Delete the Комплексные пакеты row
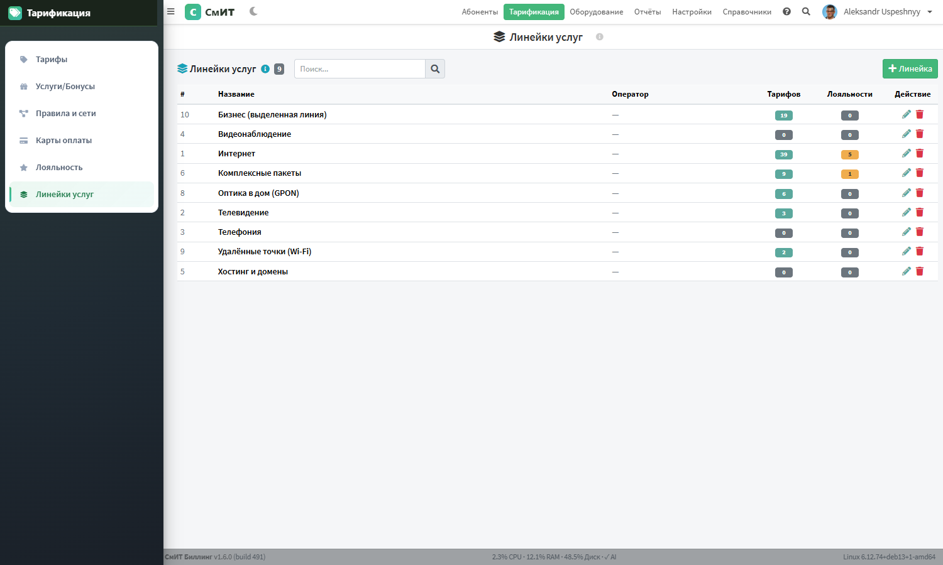This screenshot has height=565, width=943. click(920, 173)
